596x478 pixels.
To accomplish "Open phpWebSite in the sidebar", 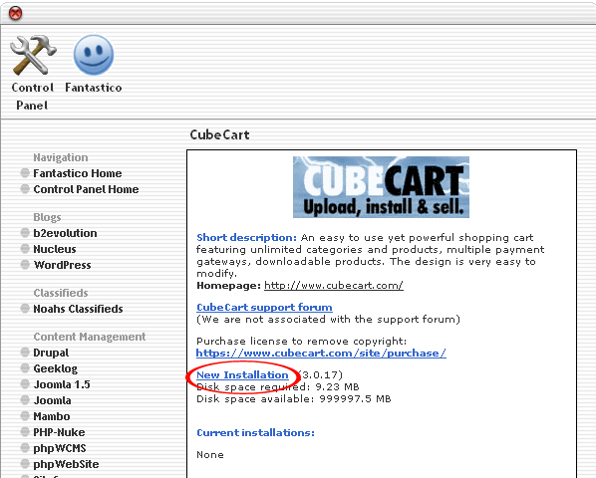I will (66, 464).
